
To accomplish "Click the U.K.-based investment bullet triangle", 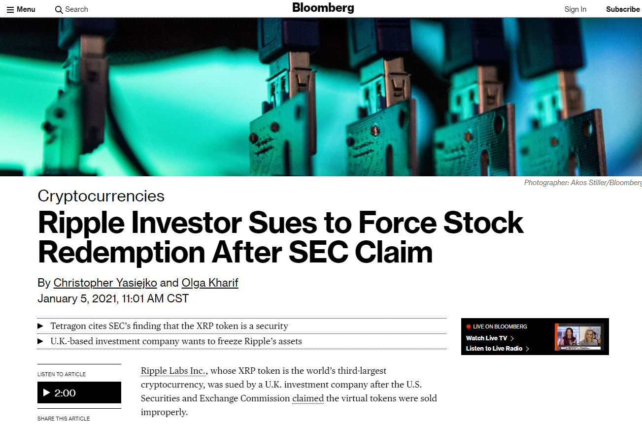I will click(40, 341).
